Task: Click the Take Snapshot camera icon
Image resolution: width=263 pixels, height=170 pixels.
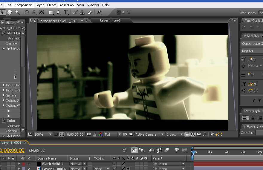Action: 89,134
